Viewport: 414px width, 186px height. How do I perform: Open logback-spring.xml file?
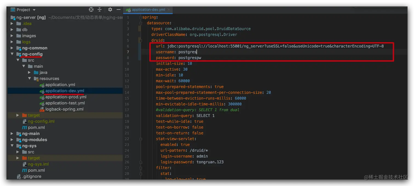point(64,109)
